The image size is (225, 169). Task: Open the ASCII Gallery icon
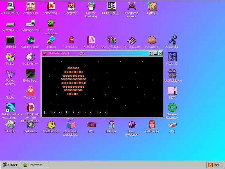pos(111,42)
